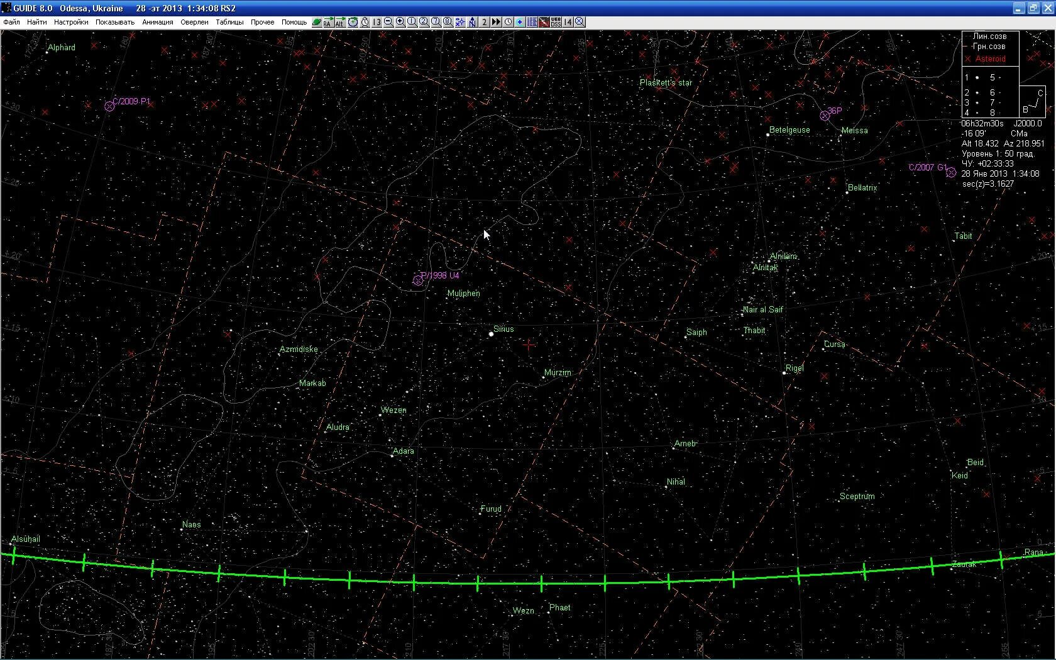Click the red sky image toolbar icon
Viewport: 1056px width, 660px height.
tap(544, 22)
